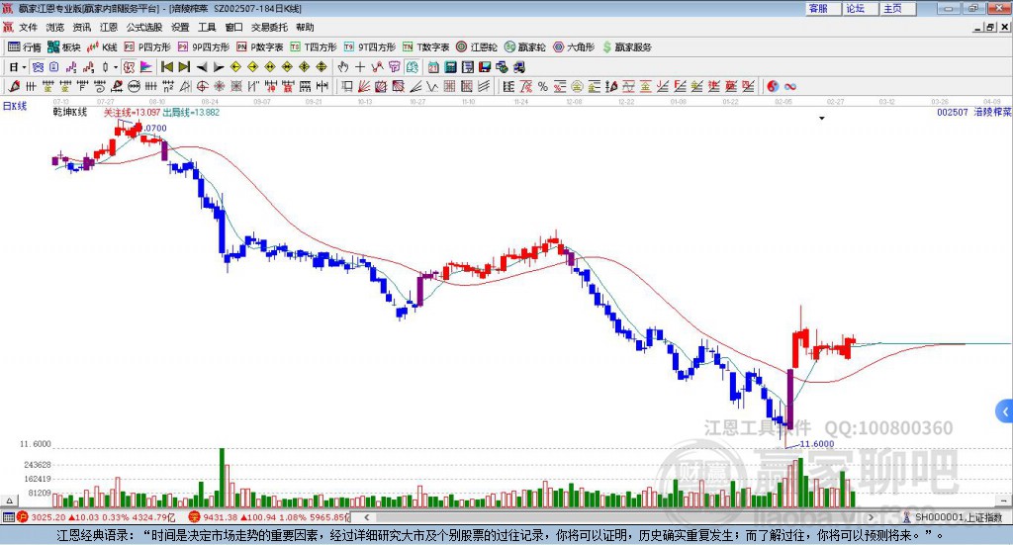Click the 002507 stock code text
The image size is (1013, 545).
[x=953, y=113]
